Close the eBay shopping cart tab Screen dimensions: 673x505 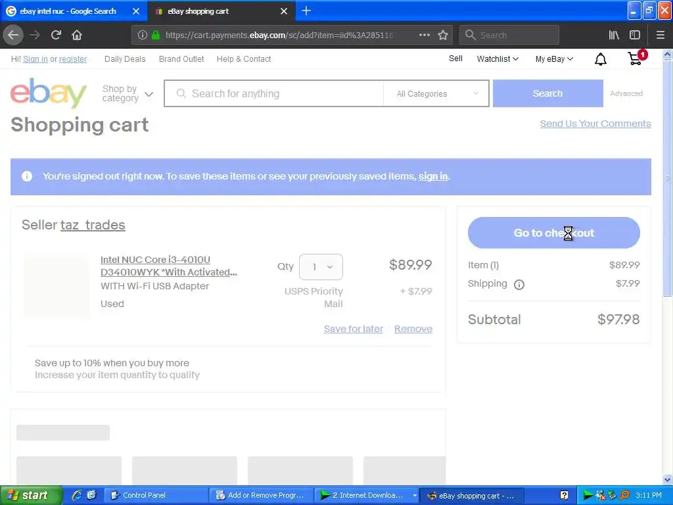284,11
